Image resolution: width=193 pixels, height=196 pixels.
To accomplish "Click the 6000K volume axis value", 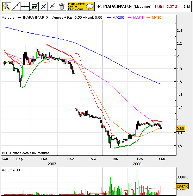I will click(x=182, y=177).
